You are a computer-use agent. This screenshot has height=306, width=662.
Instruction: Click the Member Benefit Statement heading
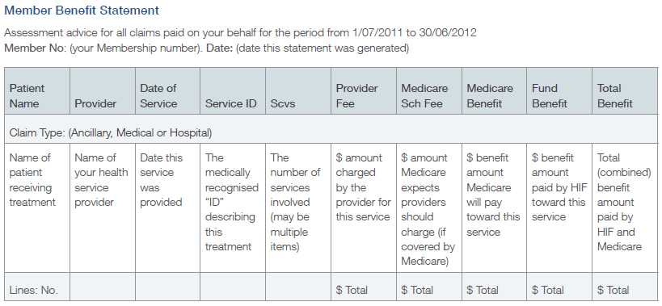click(x=82, y=10)
